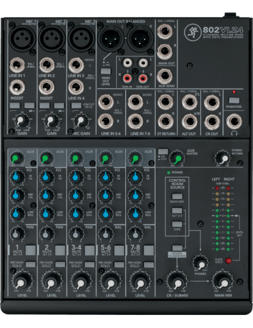Mute channel 1 with MUTE ALT 3-4 button
Image resolution: width=253 pixels, height=328 pixels.
click(x=31, y=250)
